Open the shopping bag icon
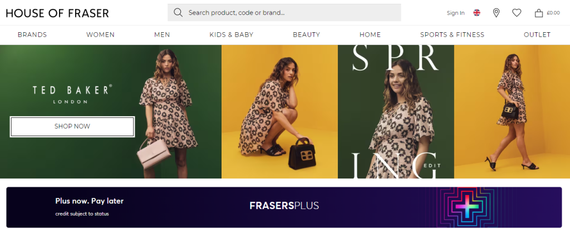This screenshot has height=229, width=570. [538, 13]
